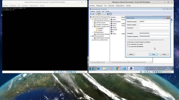
Task: Click the Cerrar button in Usuario nuevo
Action: pos(164,54)
